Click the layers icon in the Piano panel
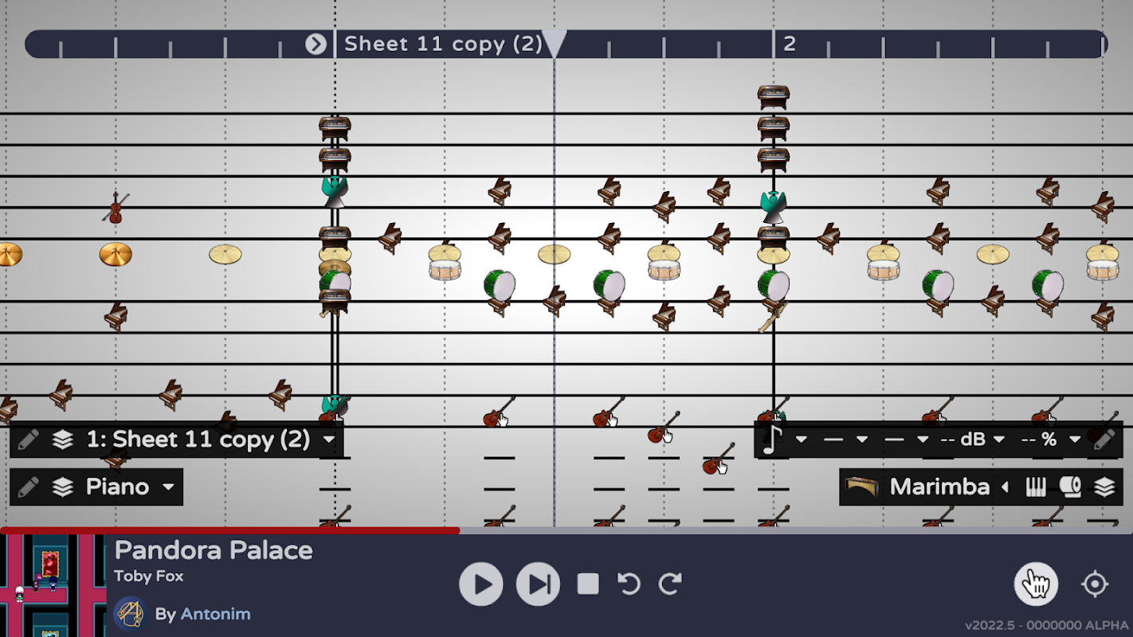 [x=63, y=487]
